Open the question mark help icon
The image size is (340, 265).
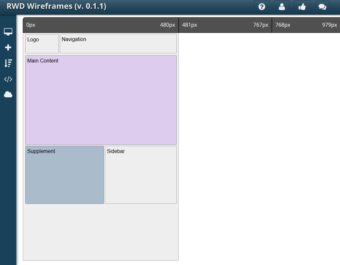tap(262, 7)
